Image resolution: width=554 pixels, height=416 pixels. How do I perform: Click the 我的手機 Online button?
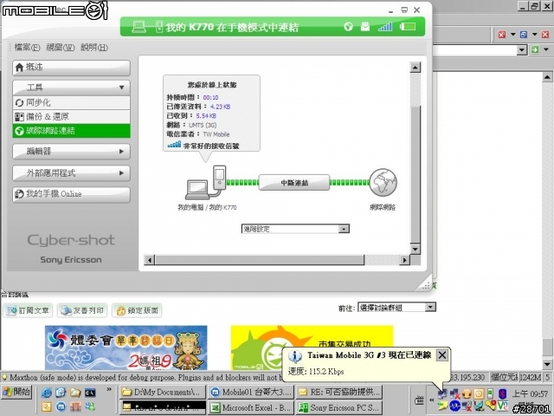[71, 194]
